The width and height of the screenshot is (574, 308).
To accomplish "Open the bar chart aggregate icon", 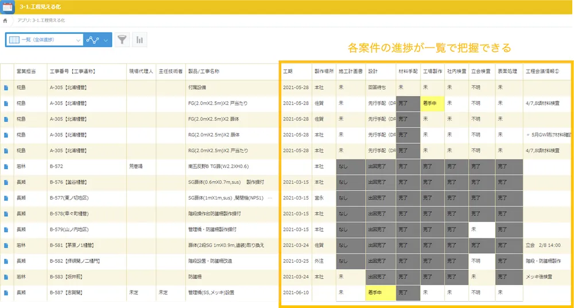I will coord(139,40).
